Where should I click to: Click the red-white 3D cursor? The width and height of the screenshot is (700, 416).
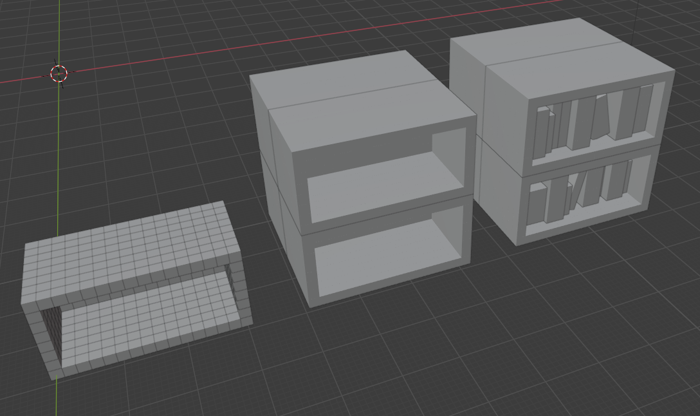coord(59,73)
